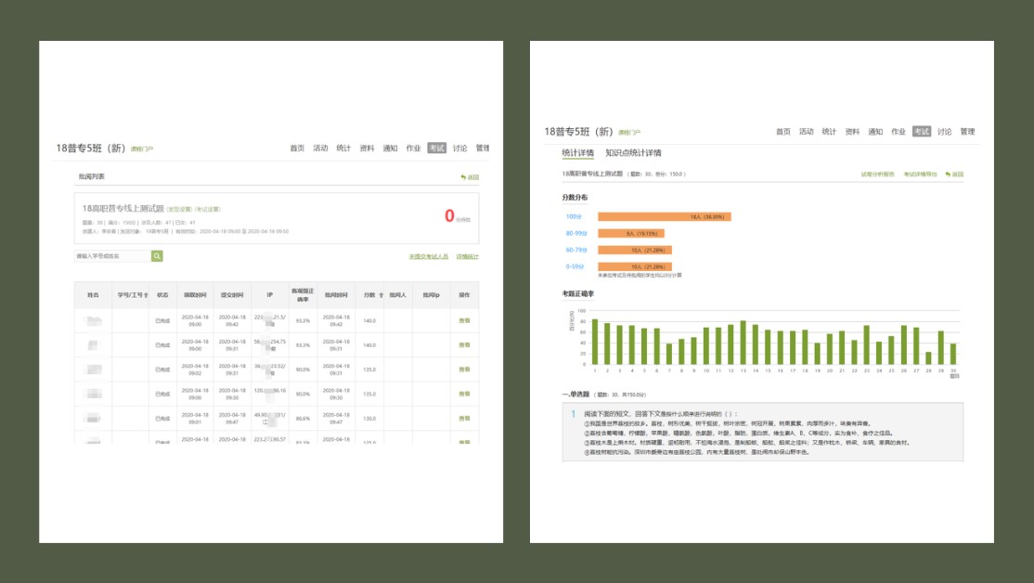Open the 详情统计 link
1034x583 pixels.
(467, 256)
